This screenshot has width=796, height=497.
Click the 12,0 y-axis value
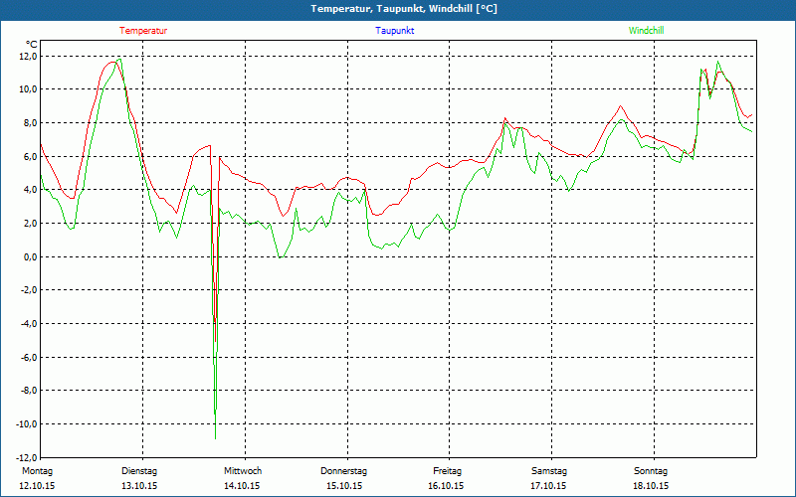pos(29,56)
